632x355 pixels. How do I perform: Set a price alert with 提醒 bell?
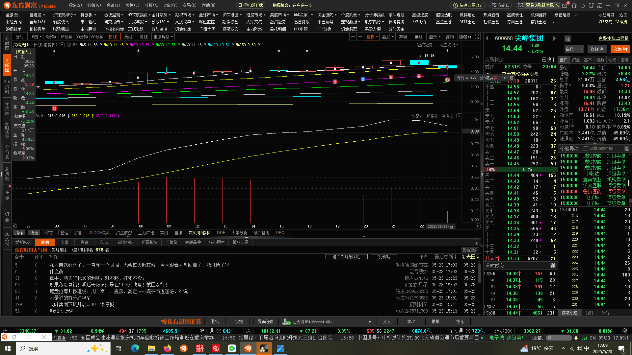pyautogui.click(x=597, y=49)
